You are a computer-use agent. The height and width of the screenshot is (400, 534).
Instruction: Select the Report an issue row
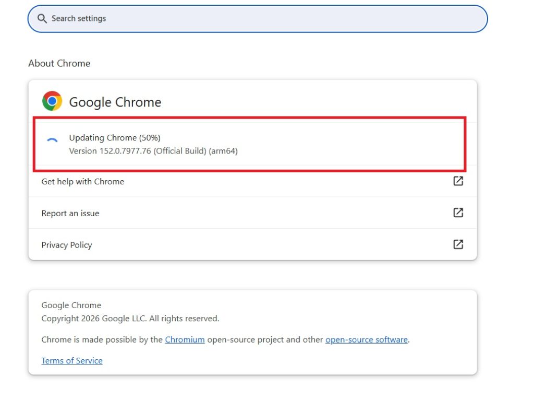pos(253,213)
